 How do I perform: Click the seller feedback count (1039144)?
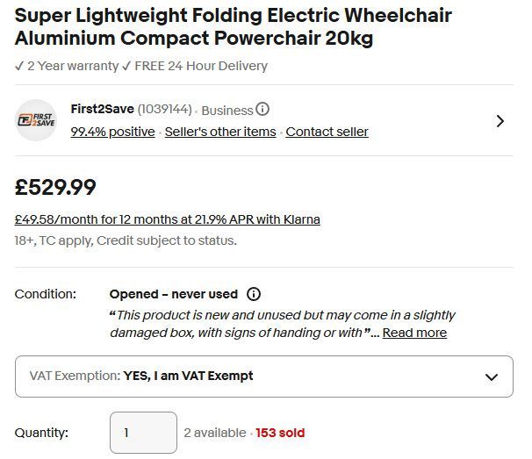pyautogui.click(x=164, y=110)
